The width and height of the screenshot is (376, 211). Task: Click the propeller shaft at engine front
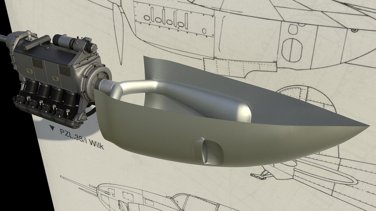click(4, 37)
